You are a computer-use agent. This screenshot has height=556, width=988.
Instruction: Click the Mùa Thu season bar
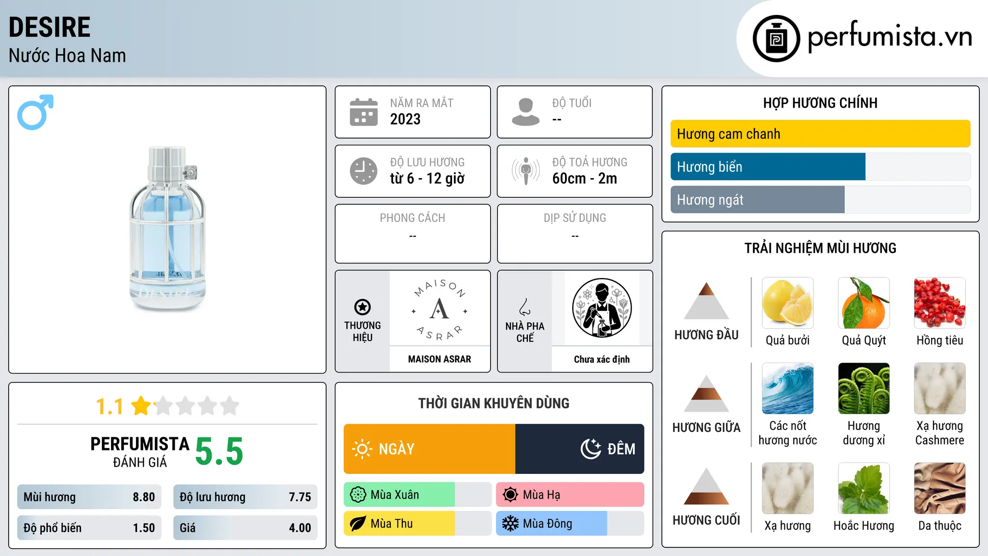click(x=418, y=524)
